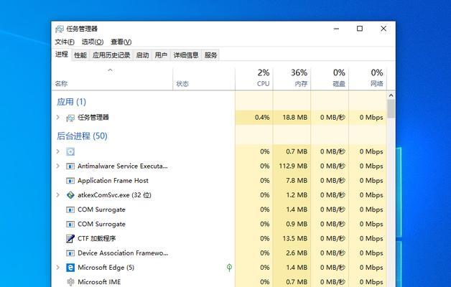Select the 后台进程 (50) group header
The image size is (451, 287).
(x=82, y=136)
